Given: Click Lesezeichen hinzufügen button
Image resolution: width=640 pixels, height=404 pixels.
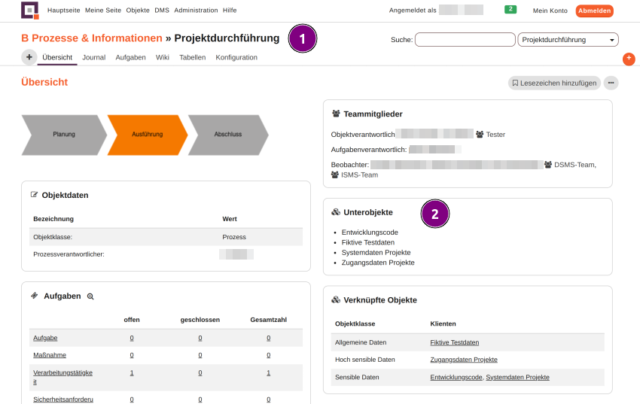Looking at the screenshot, I should coord(554,84).
